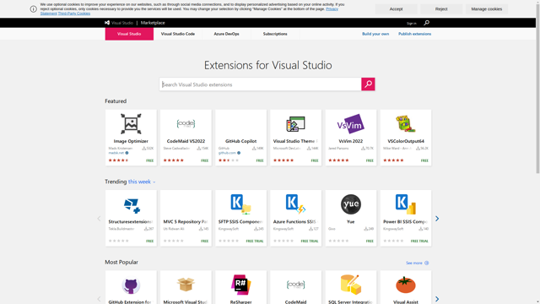
Task: Open the ReSharper extension icon
Action: (240, 285)
